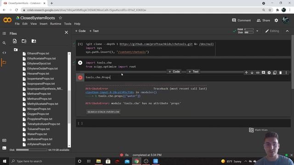Open Mail app in taskbar
294x165 pixels.
[x=127, y=161]
